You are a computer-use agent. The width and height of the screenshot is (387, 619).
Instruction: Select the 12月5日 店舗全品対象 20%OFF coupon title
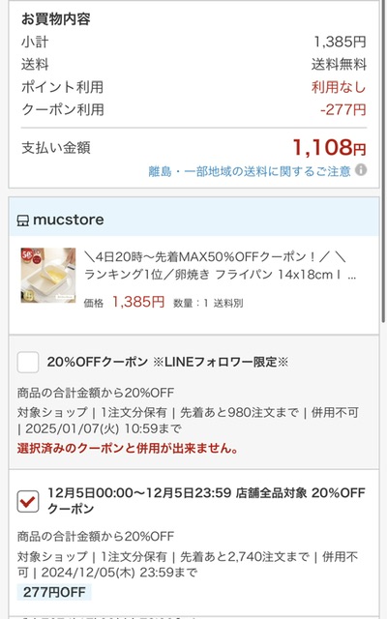[x=206, y=501]
